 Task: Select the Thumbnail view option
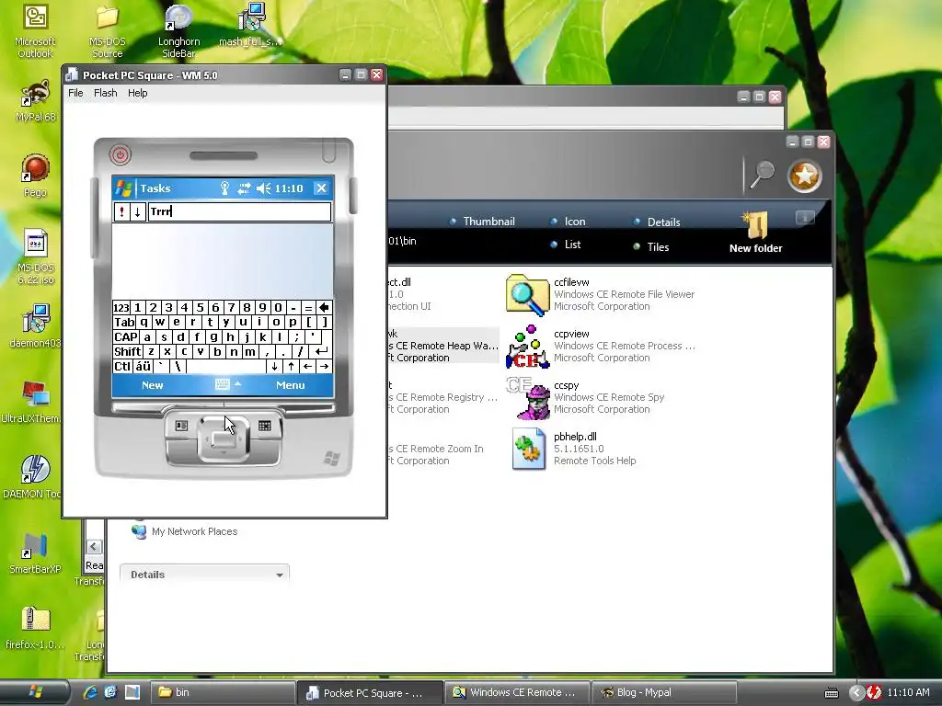[x=482, y=222]
